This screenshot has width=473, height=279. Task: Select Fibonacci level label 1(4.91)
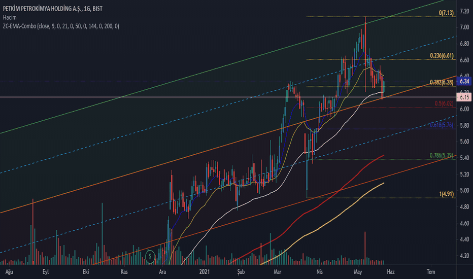[447, 194]
